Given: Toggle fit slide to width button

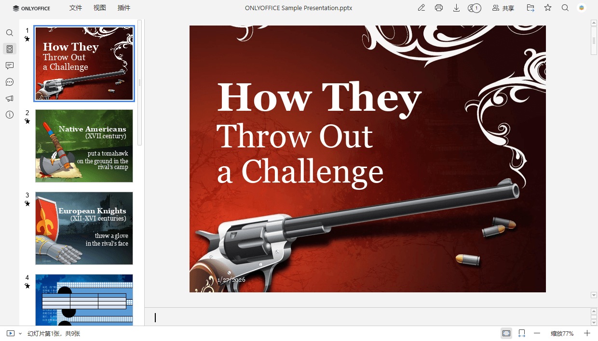Looking at the screenshot, I should (x=522, y=333).
